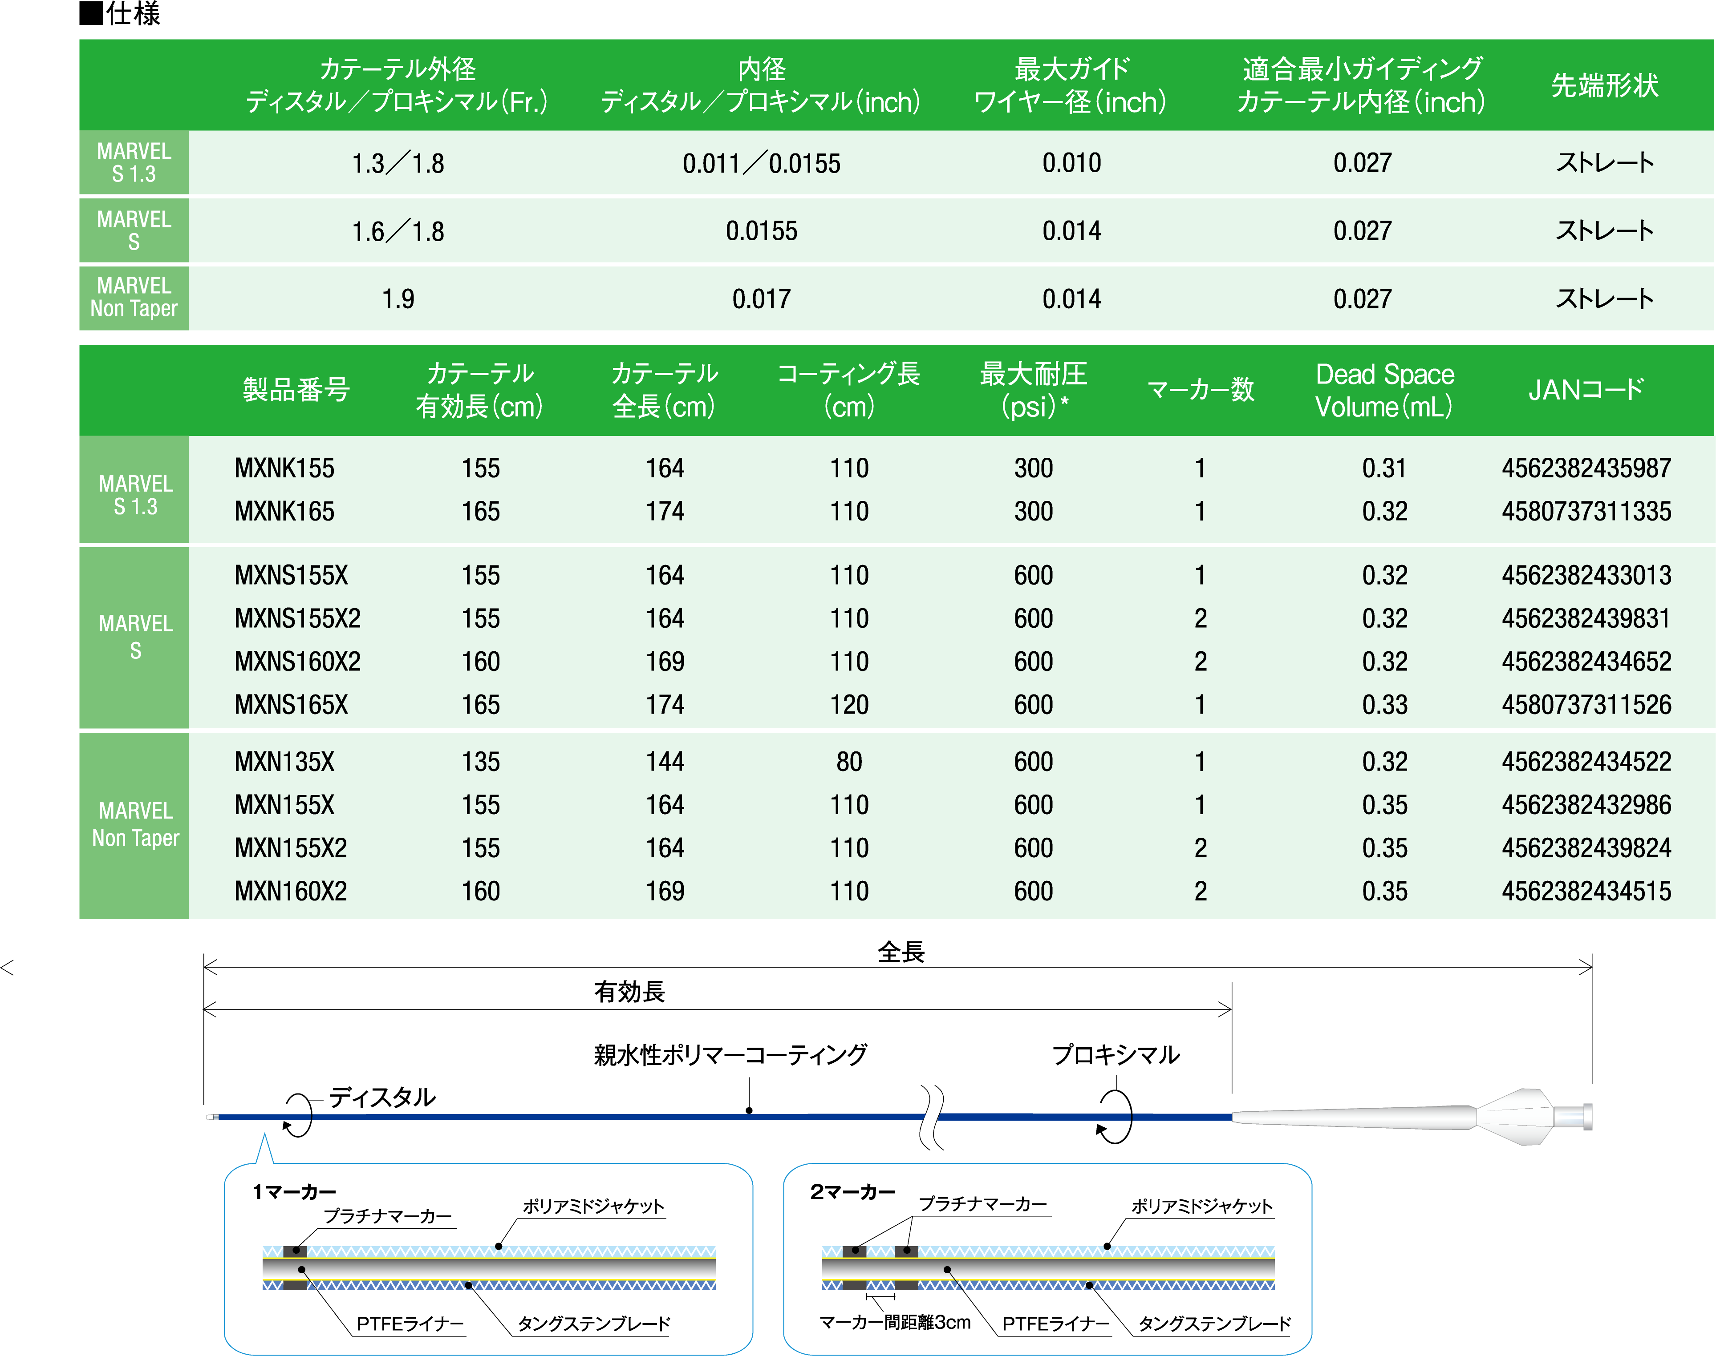Click the 1マーカー inset title

pyautogui.click(x=295, y=1192)
